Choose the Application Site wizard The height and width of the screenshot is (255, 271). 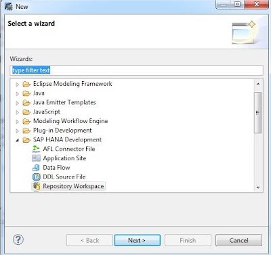click(x=64, y=158)
